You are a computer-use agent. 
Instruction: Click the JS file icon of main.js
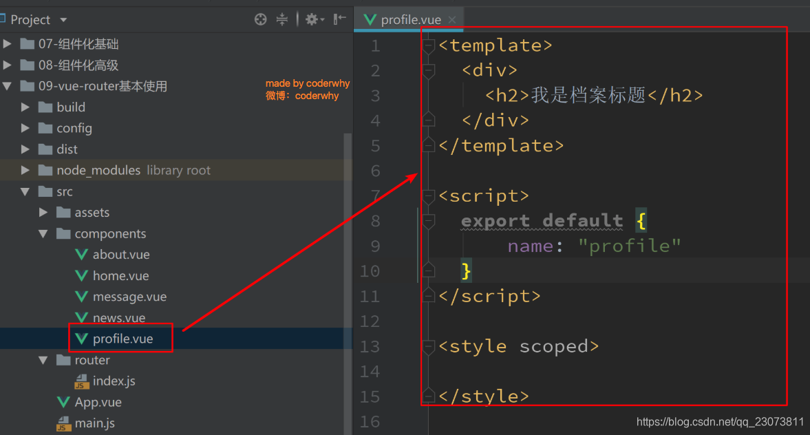tap(63, 423)
